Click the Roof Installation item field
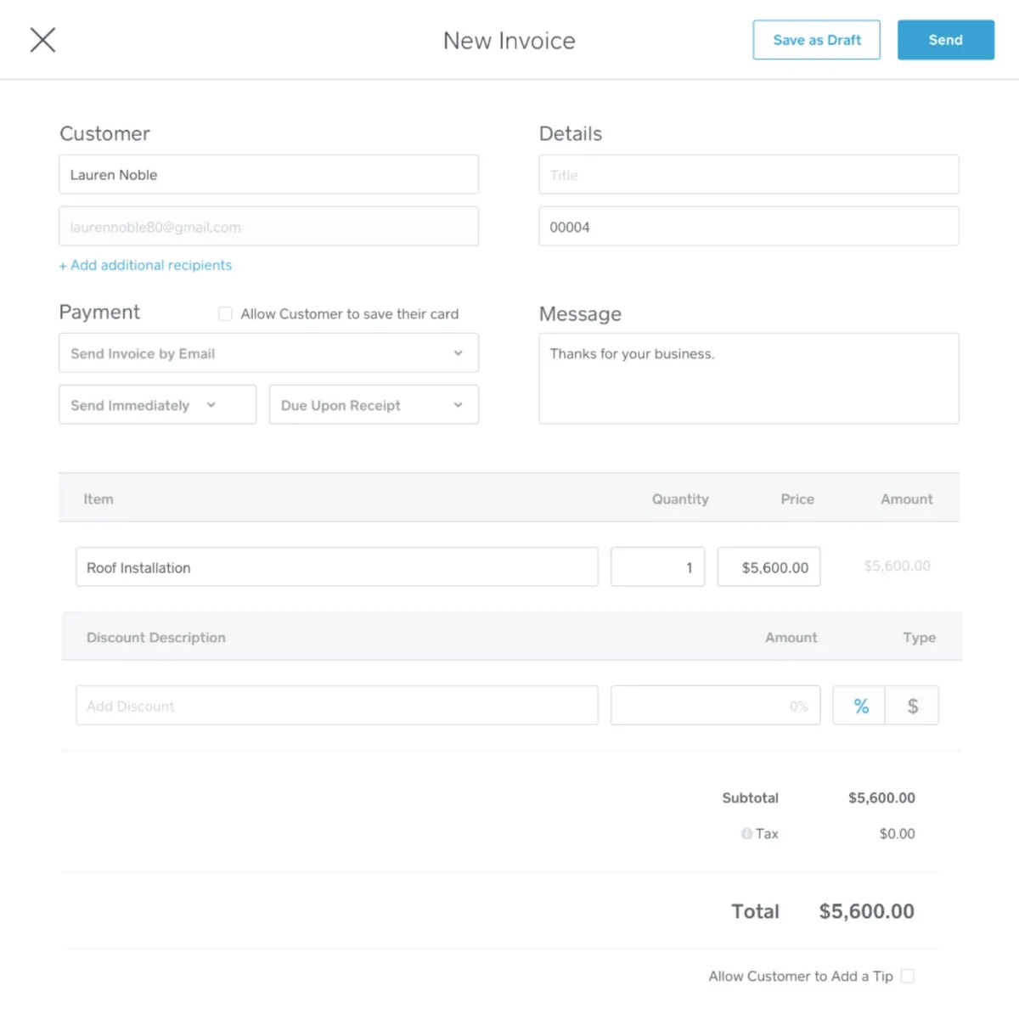Screen dimensions: 1019x1014 [x=336, y=567]
